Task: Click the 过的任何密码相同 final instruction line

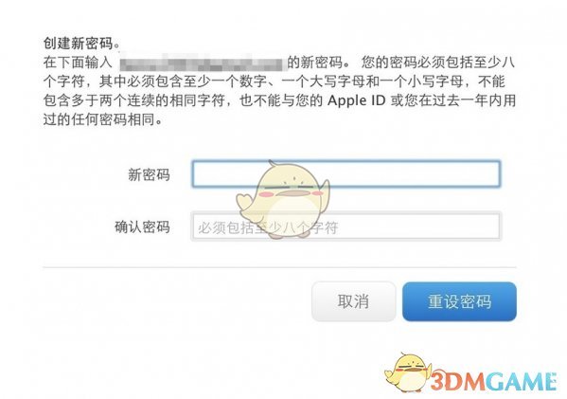Action: [103, 119]
